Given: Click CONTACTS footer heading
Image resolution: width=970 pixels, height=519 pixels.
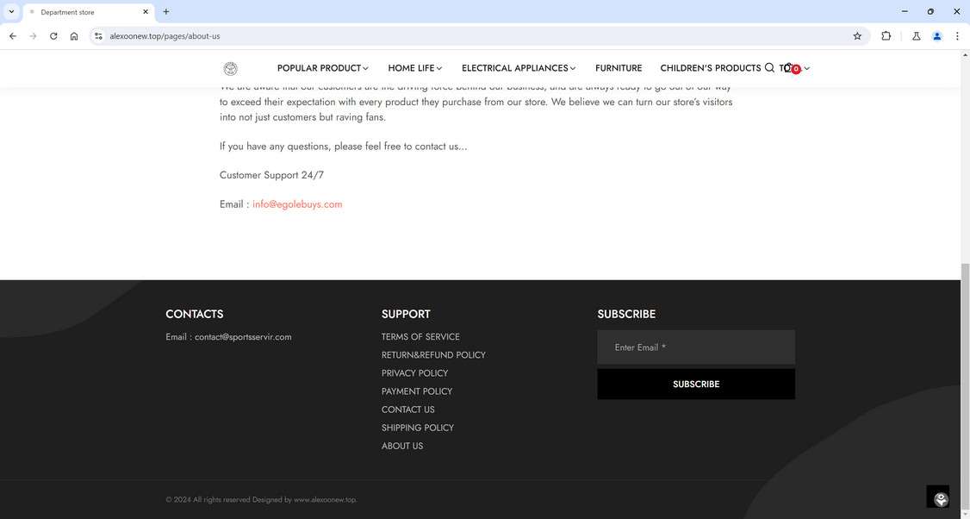Looking at the screenshot, I should pos(194,314).
